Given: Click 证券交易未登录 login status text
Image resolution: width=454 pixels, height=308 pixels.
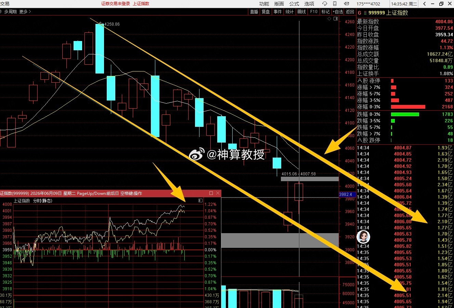Looking at the screenshot, I should point(116,4).
